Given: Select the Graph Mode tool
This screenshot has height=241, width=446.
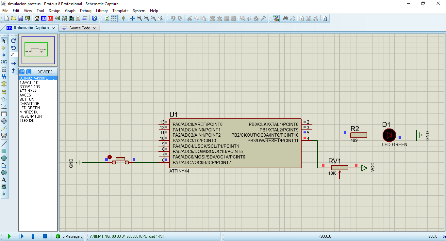Looking at the screenshot, I should tap(4, 106).
